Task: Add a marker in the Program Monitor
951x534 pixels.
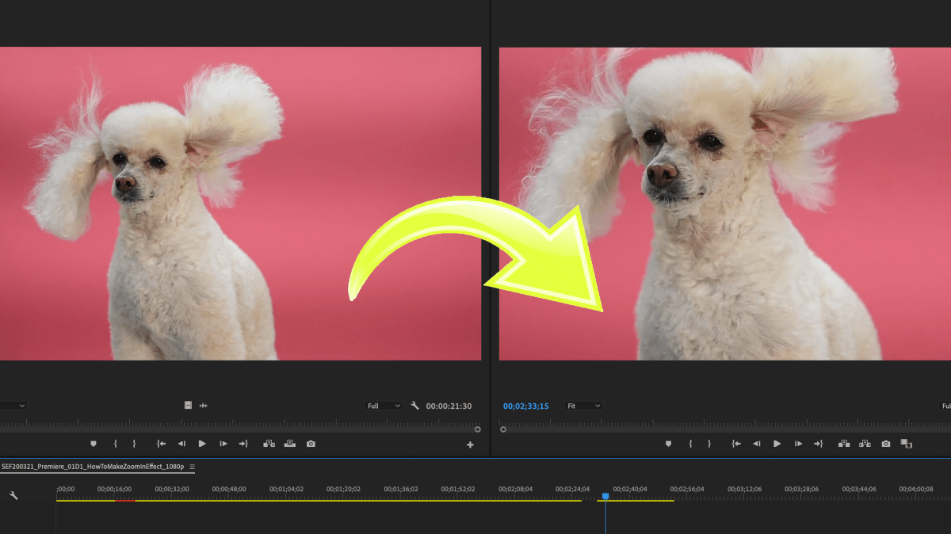Action: (669, 444)
